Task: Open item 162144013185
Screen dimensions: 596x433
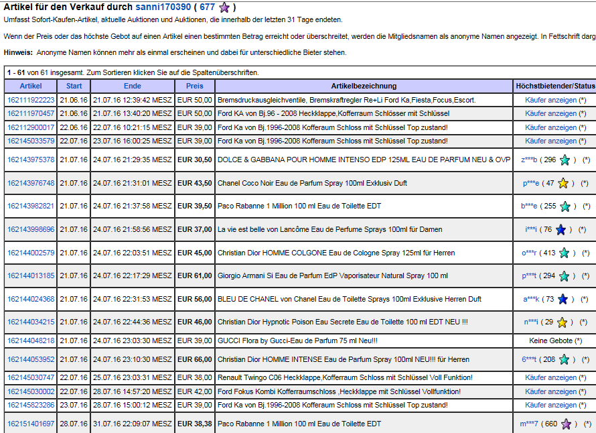Action: [x=31, y=275]
